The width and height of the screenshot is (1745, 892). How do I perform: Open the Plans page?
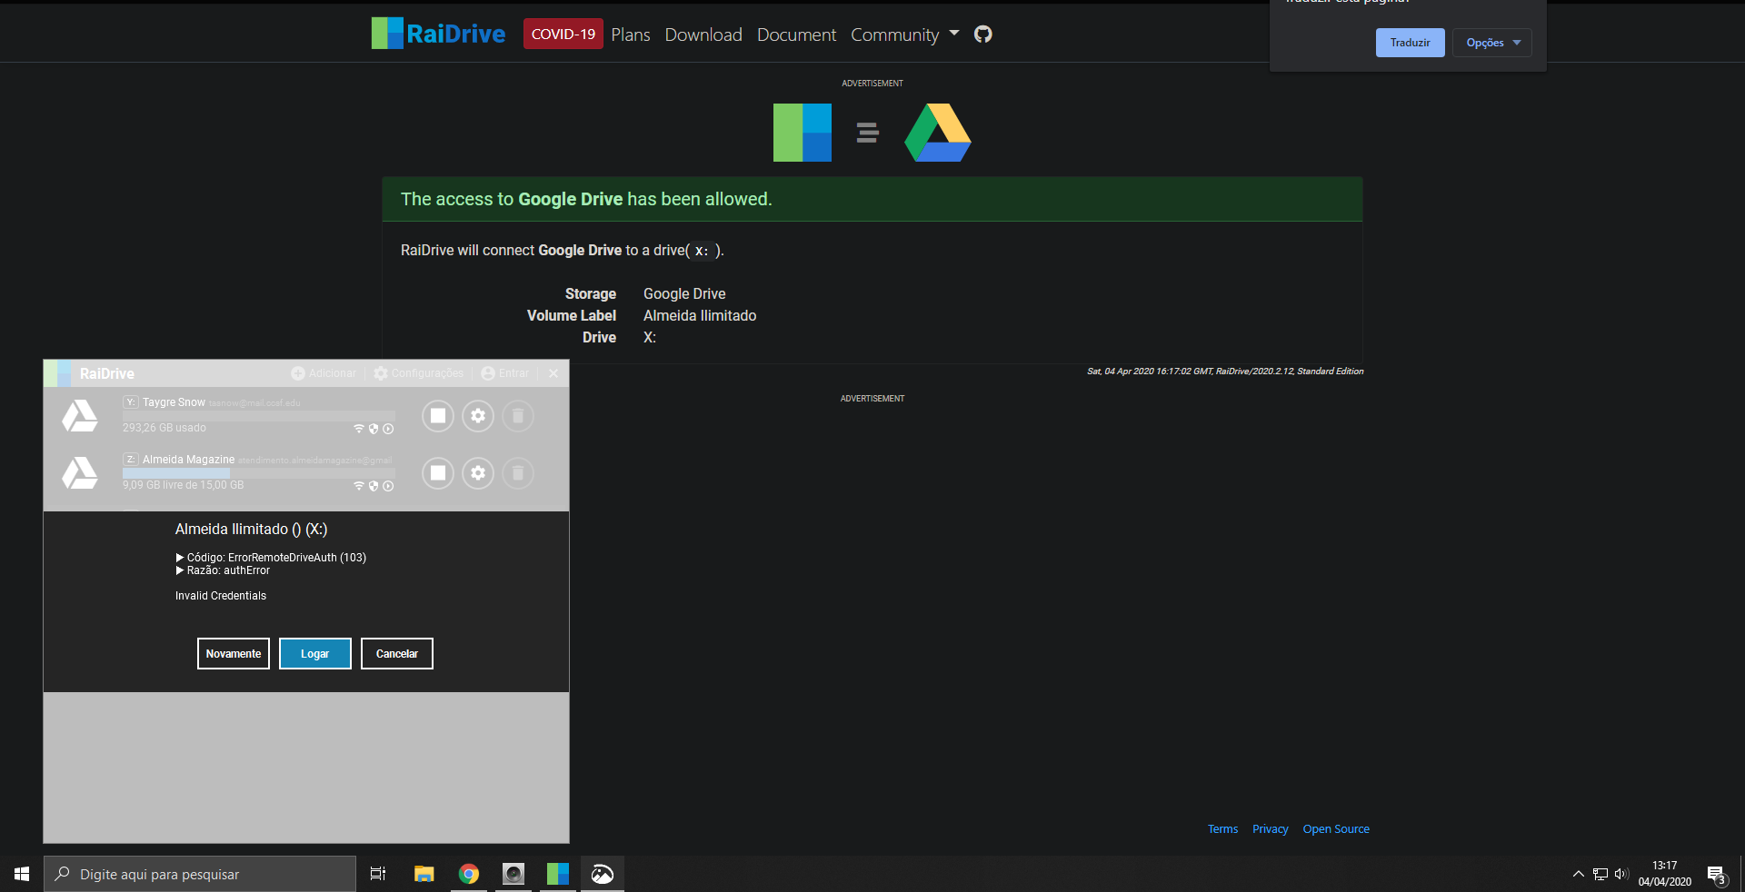pos(630,35)
